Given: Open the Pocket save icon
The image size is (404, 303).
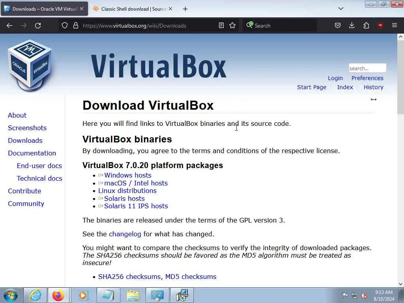Looking at the screenshot, I should pos(338,26).
